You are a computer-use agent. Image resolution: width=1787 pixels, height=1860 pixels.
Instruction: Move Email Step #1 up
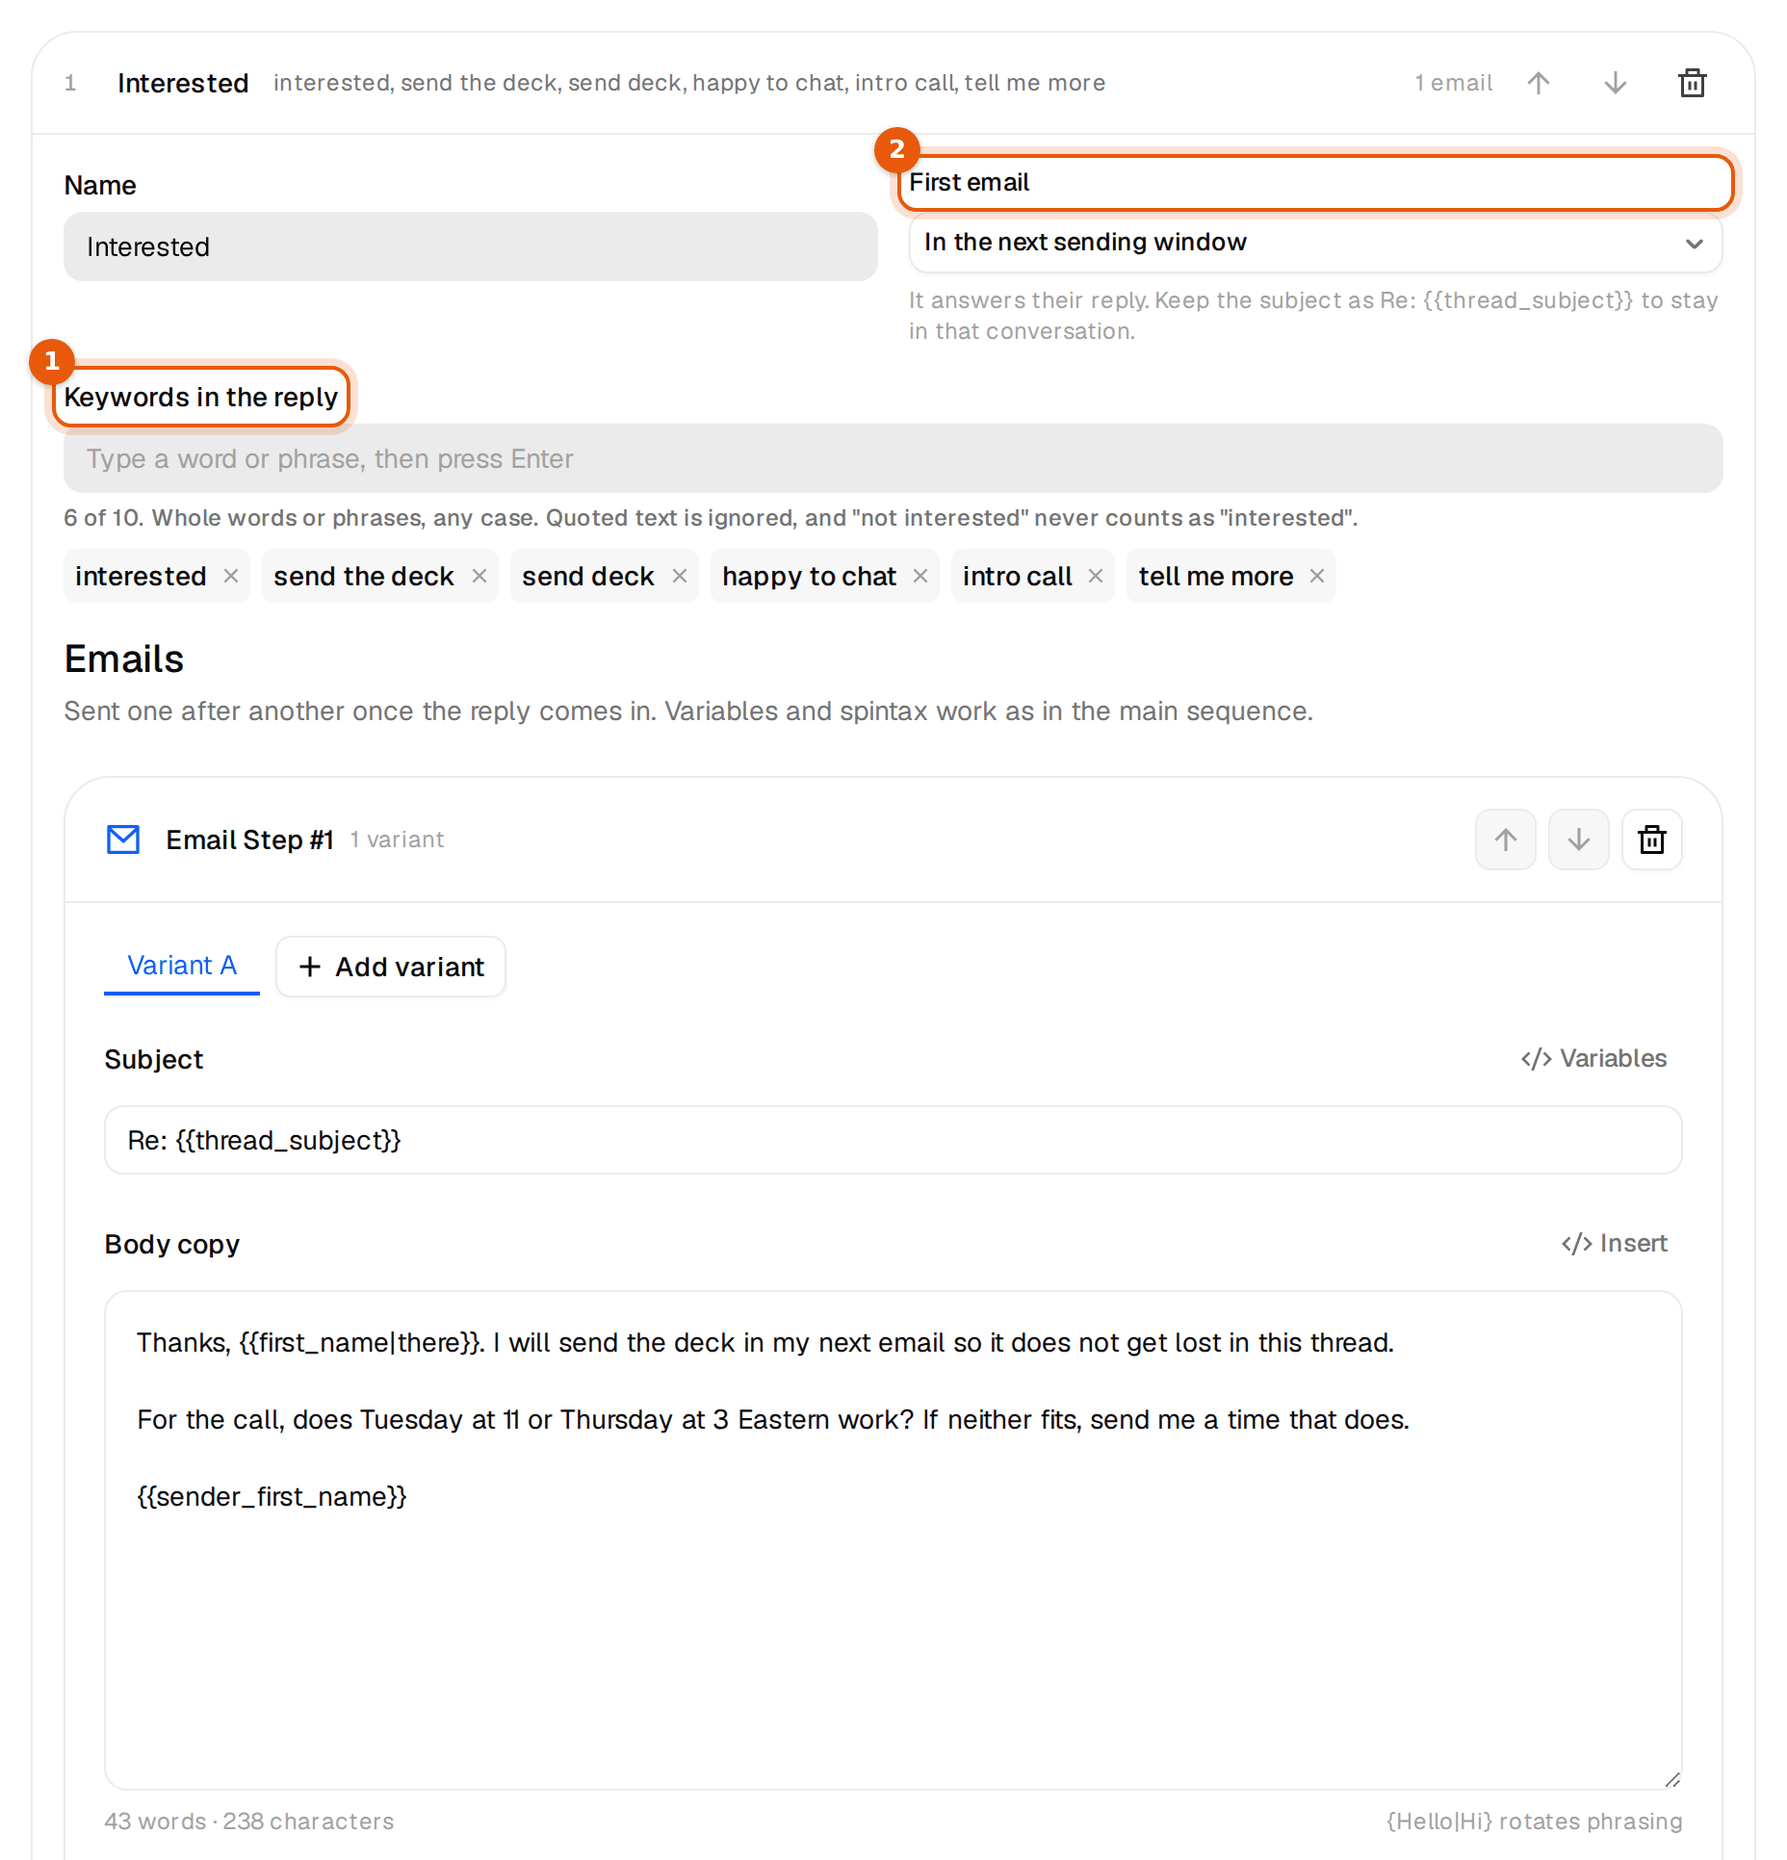pyautogui.click(x=1506, y=840)
